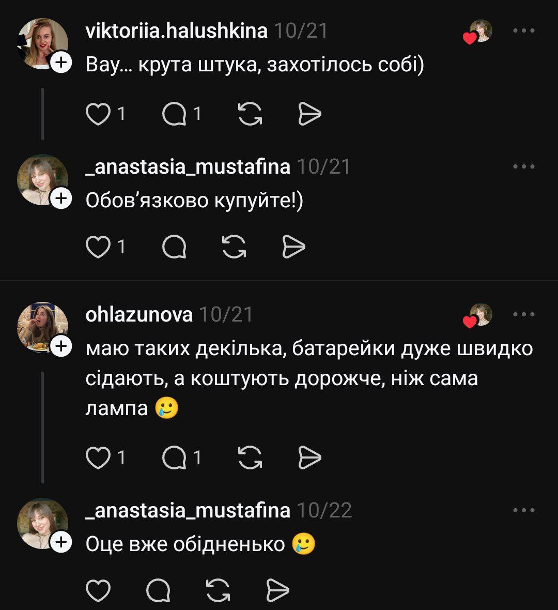Screen dimensions: 558x610
Task: Open _anastasia_mustafina's profile from 10/22 reply
Action: [188, 511]
